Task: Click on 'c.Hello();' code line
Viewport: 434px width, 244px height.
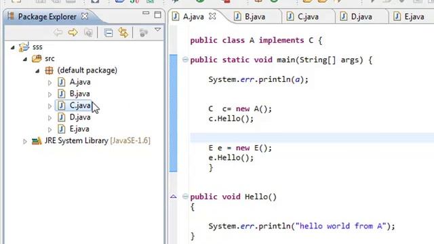Action: pos(231,119)
